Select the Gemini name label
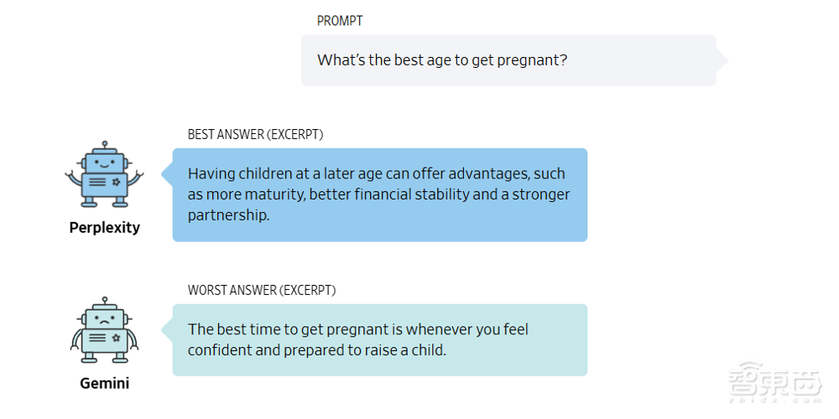839x419 pixels. 105,384
